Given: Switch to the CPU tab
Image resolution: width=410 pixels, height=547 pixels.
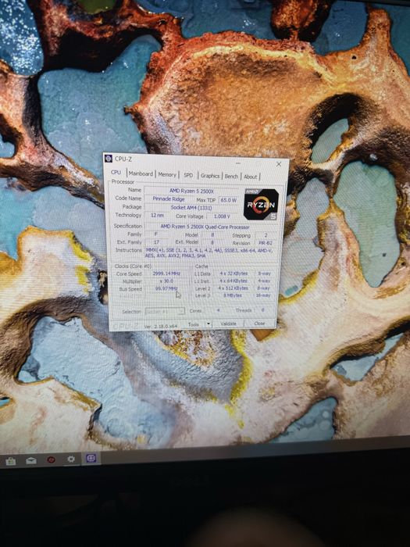Looking at the screenshot, I should pyautogui.click(x=116, y=173).
